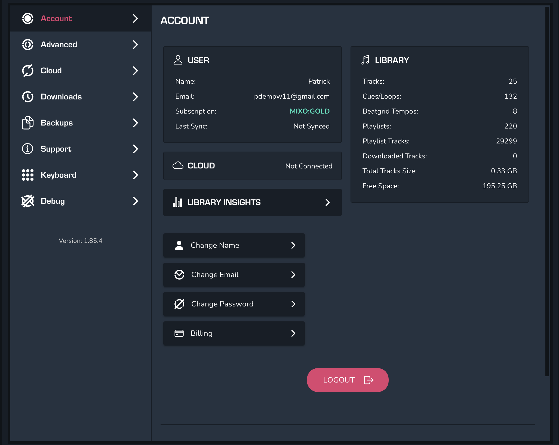
Task: Click the Library Insights bar chart icon
Action: 177,202
